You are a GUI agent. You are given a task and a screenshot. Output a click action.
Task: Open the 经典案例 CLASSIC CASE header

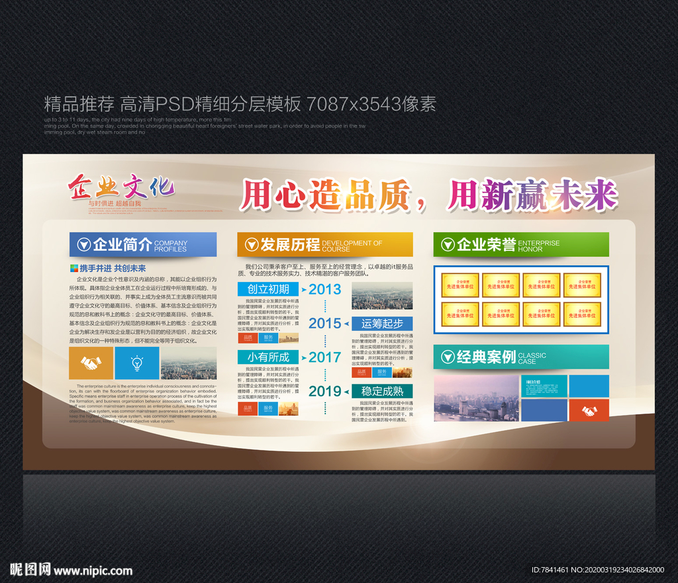point(522,357)
